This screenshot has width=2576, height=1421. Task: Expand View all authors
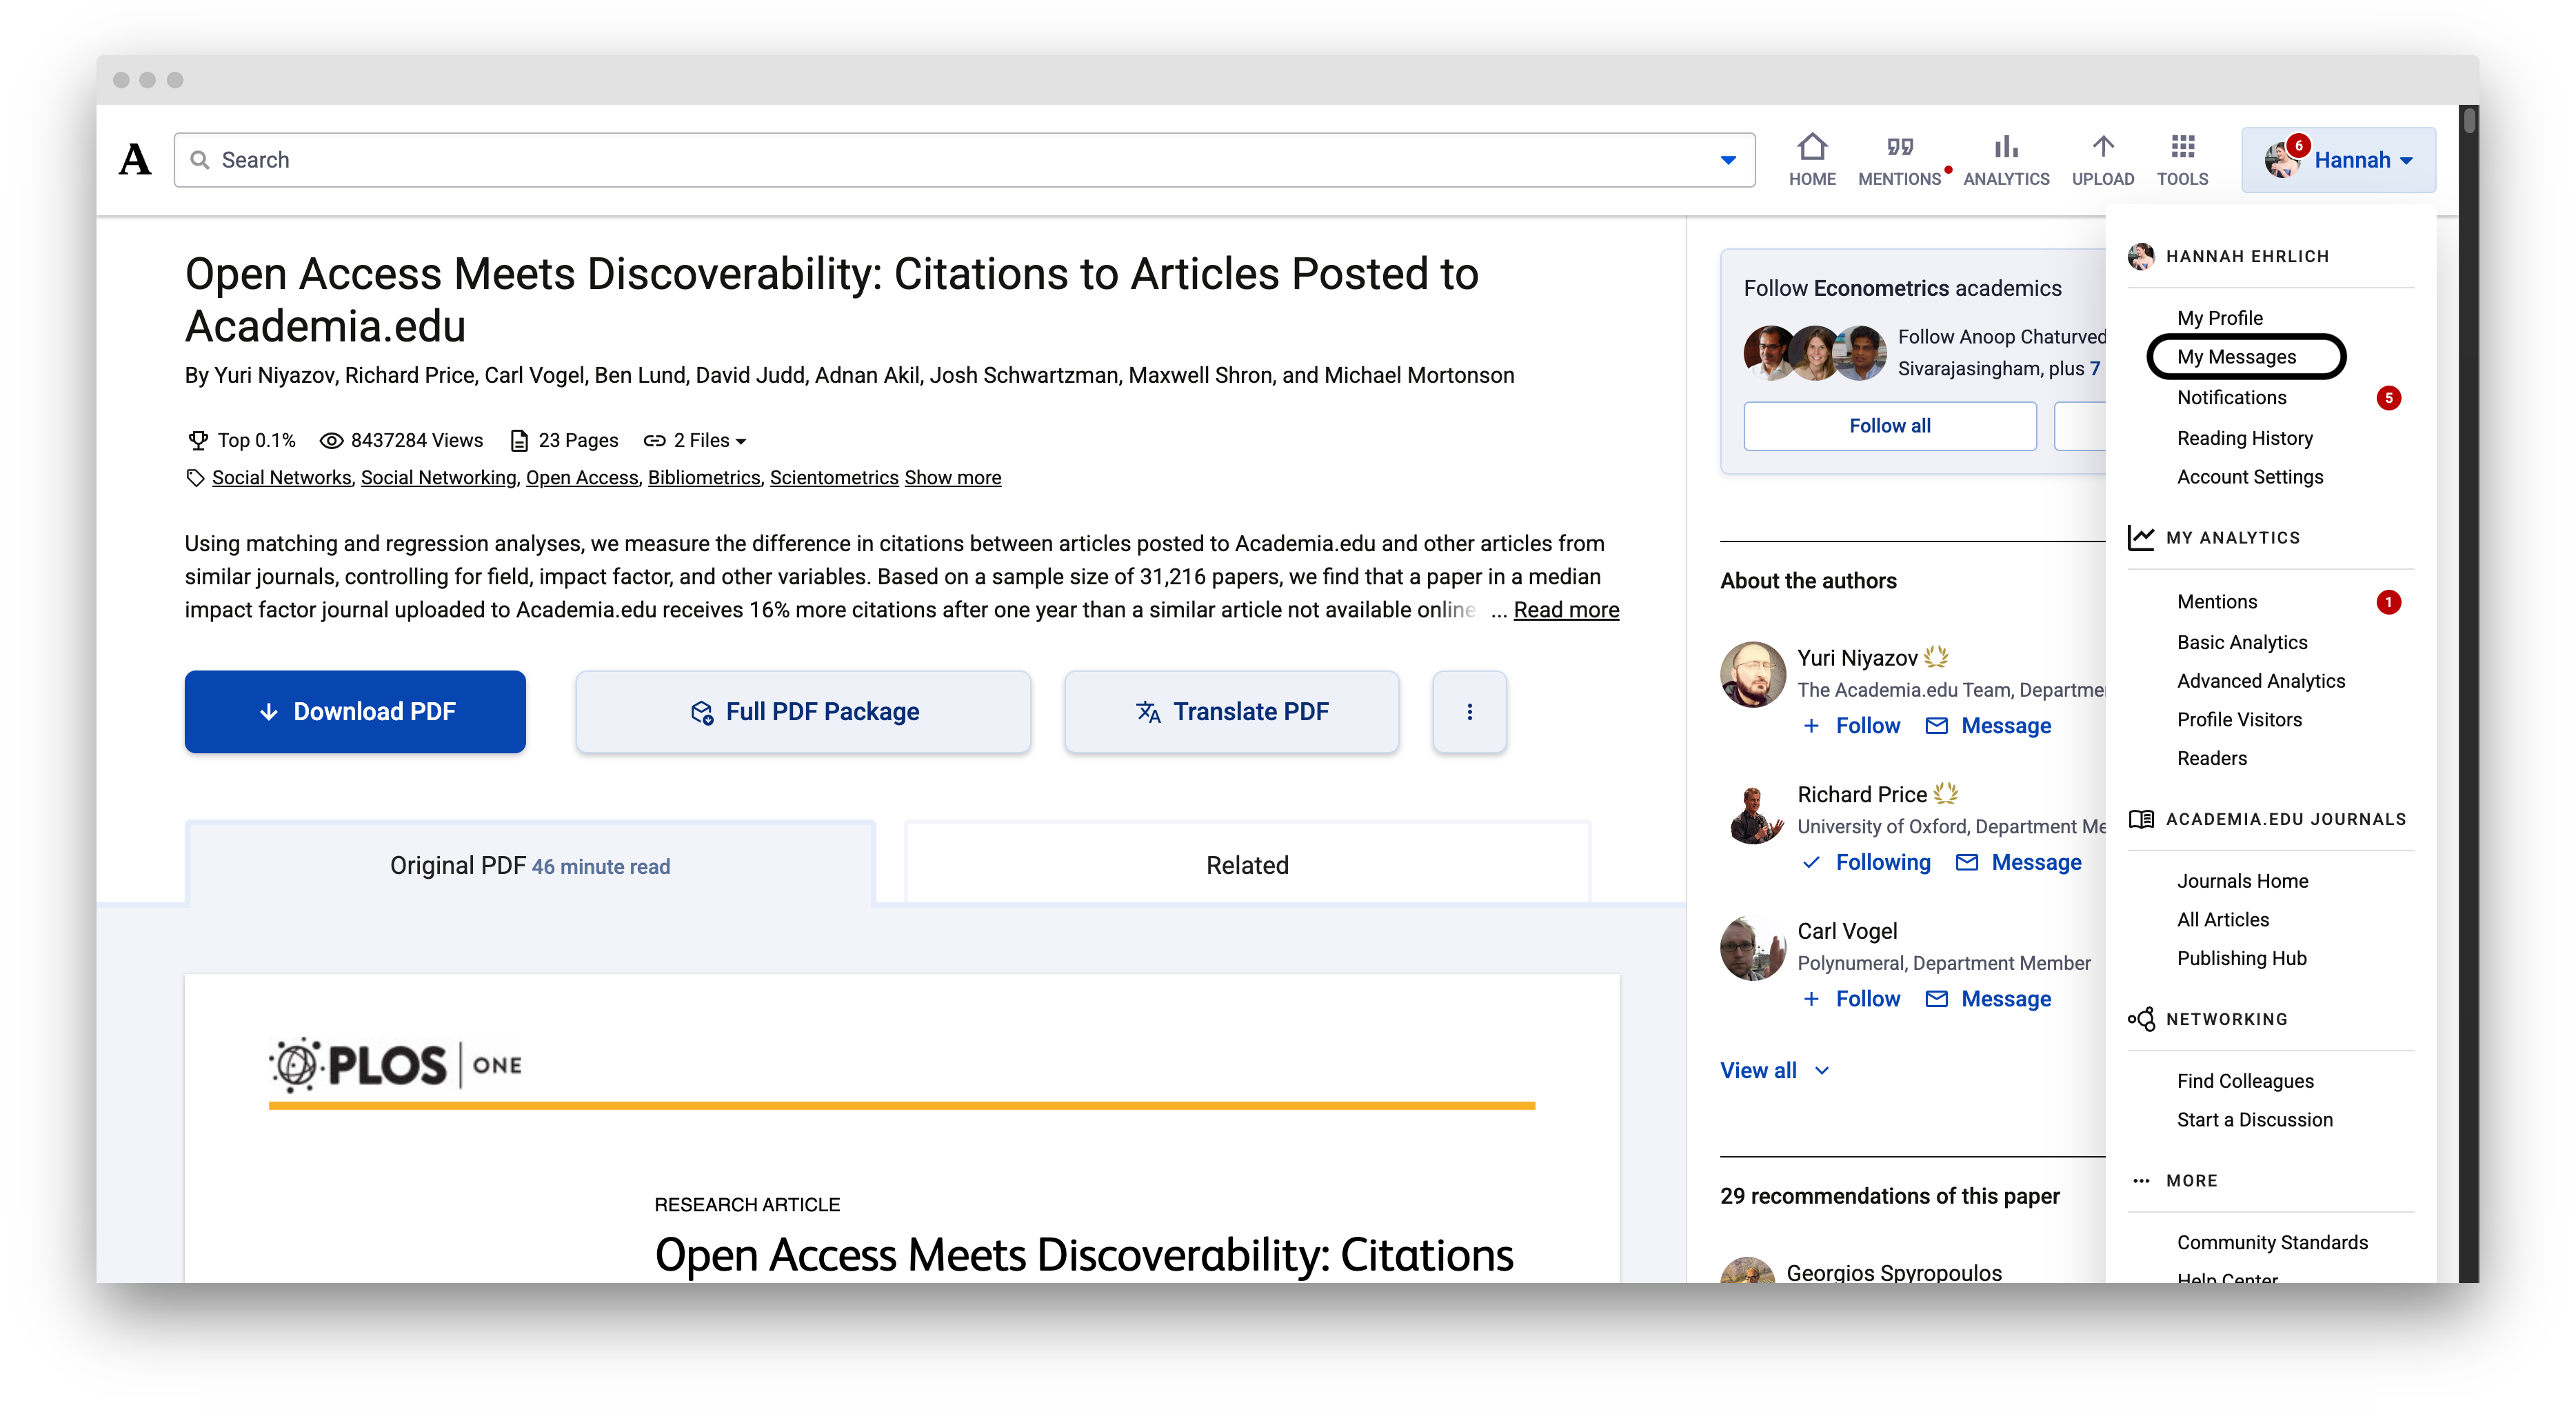point(1775,1070)
